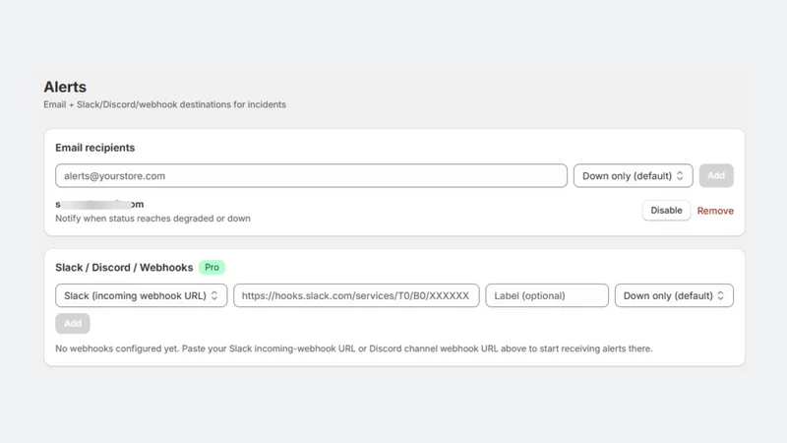Click the green Pro badge
The image size is (787, 443).
click(212, 267)
